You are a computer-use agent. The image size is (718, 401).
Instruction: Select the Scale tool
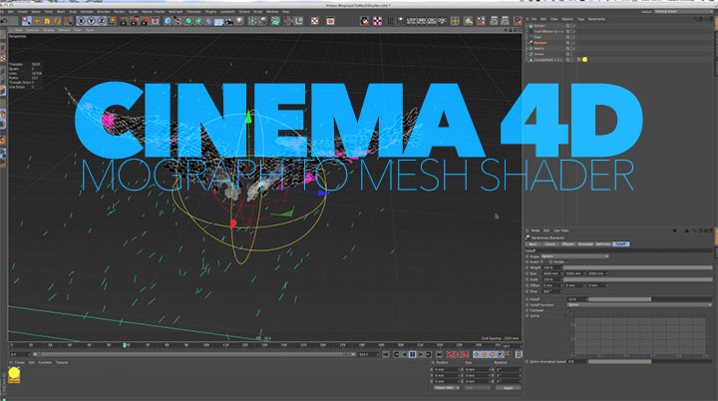(x=47, y=21)
